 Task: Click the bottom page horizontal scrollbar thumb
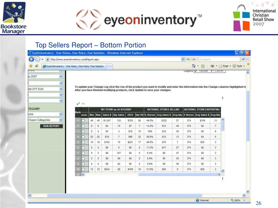coord(124,195)
